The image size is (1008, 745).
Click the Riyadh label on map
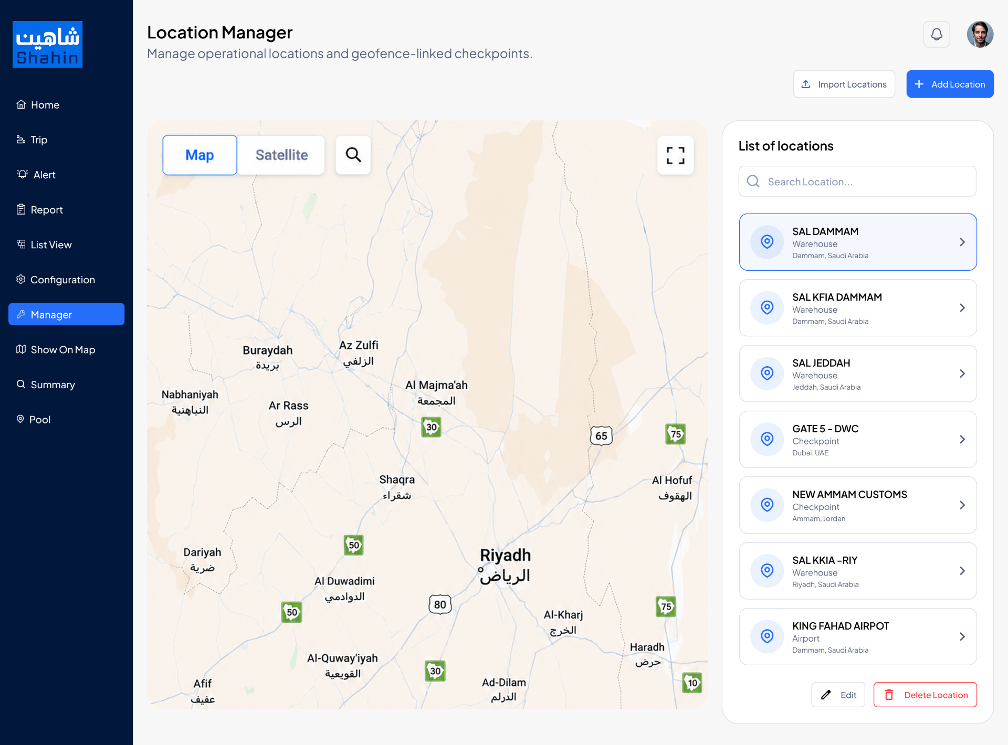click(505, 566)
